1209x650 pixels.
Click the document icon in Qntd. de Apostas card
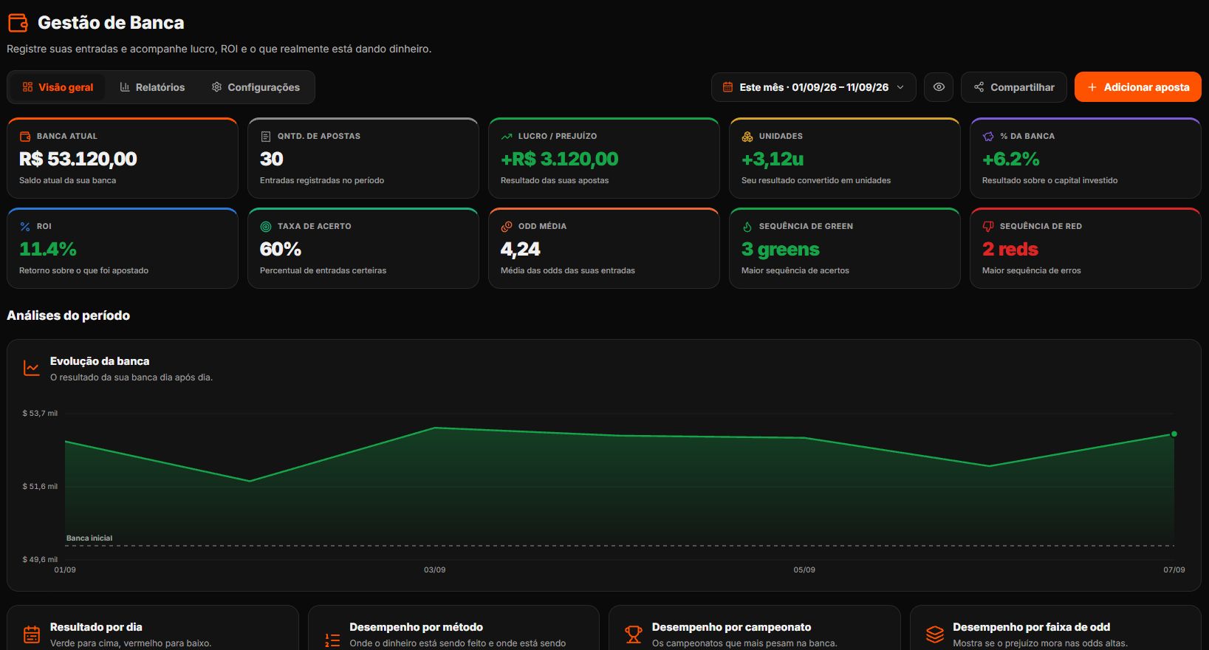click(x=266, y=137)
